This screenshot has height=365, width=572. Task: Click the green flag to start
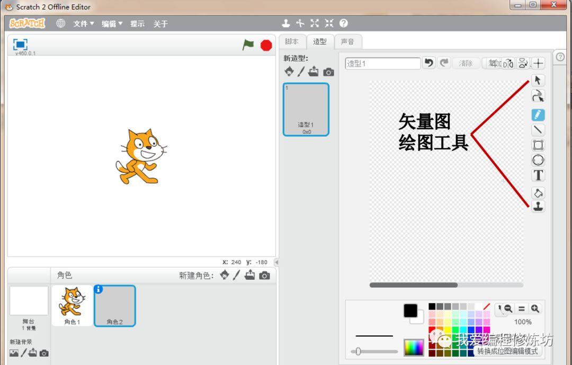coord(248,45)
